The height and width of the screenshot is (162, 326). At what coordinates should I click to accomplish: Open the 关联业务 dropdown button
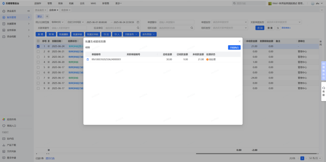coord(131,34)
